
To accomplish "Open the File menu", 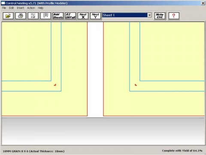I will (x=4, y=8).
